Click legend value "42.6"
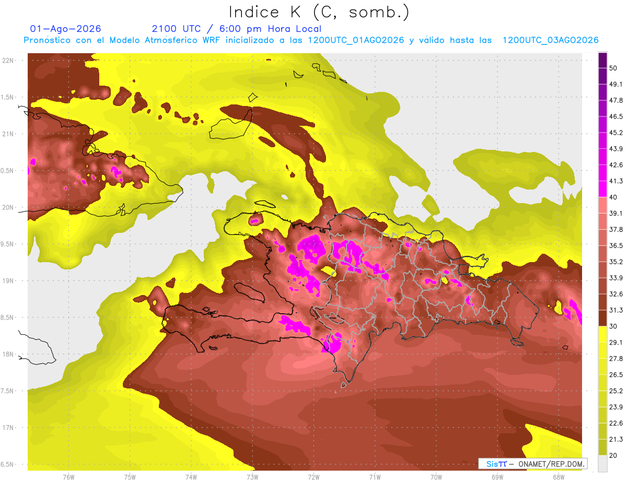 (x=616, y=165)
